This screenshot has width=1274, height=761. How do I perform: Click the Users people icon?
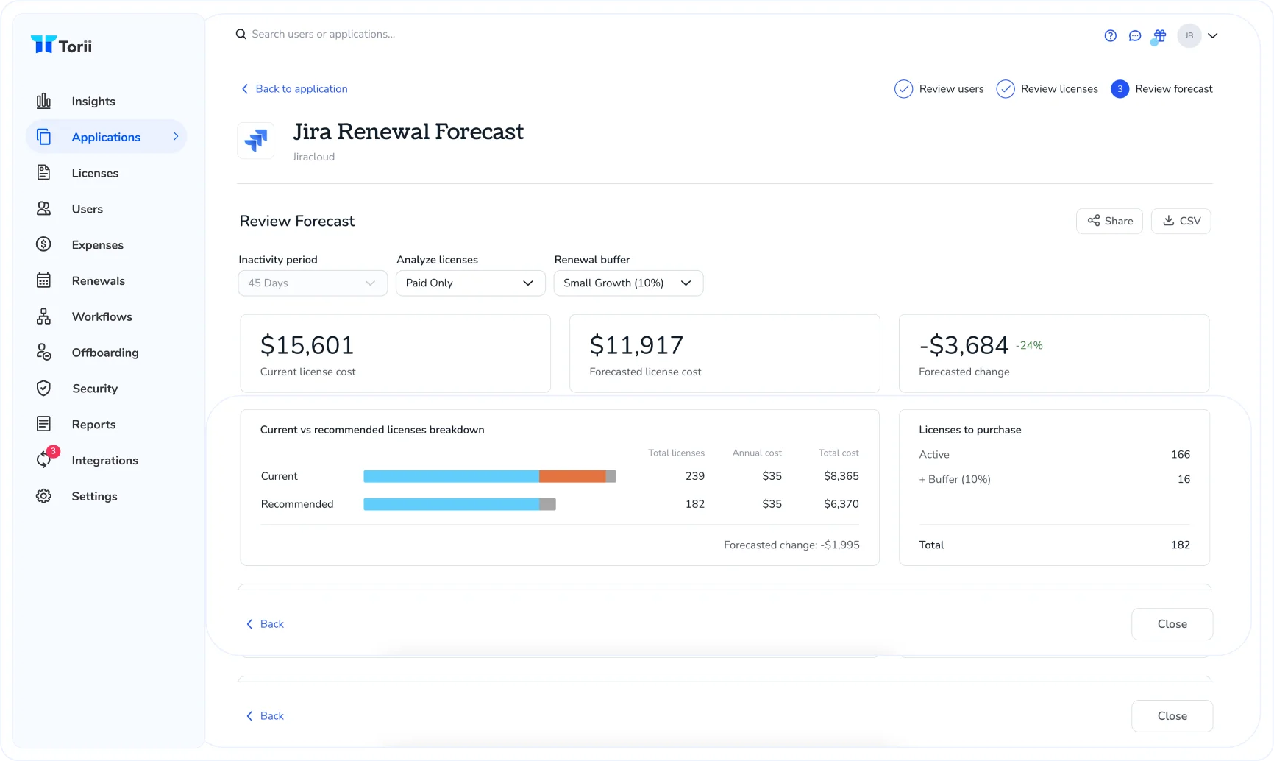point(43,209)
